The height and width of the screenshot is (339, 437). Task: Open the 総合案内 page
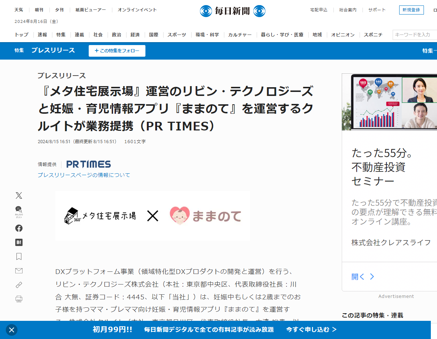coord(348,10)
